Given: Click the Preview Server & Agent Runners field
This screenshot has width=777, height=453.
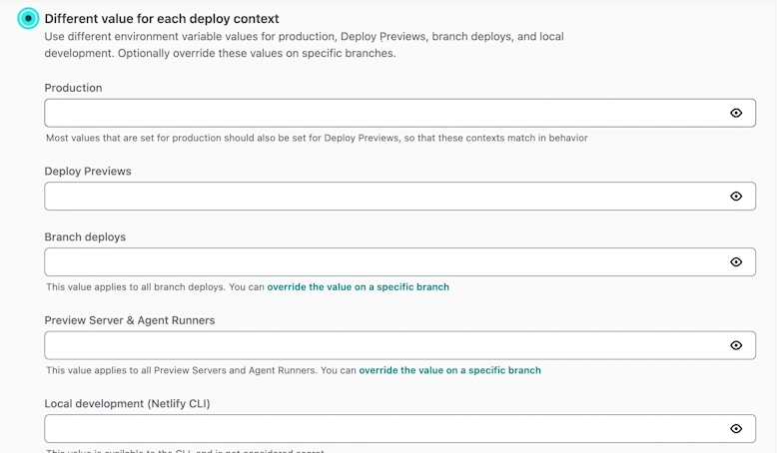Looking at the screenshot, I should point(399,345).
